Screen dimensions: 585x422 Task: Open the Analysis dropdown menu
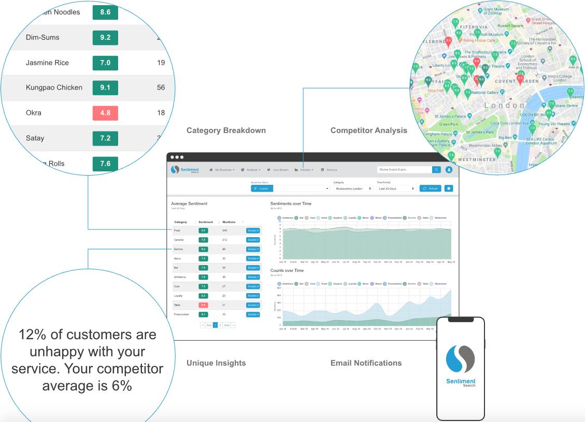coord(251,170)
